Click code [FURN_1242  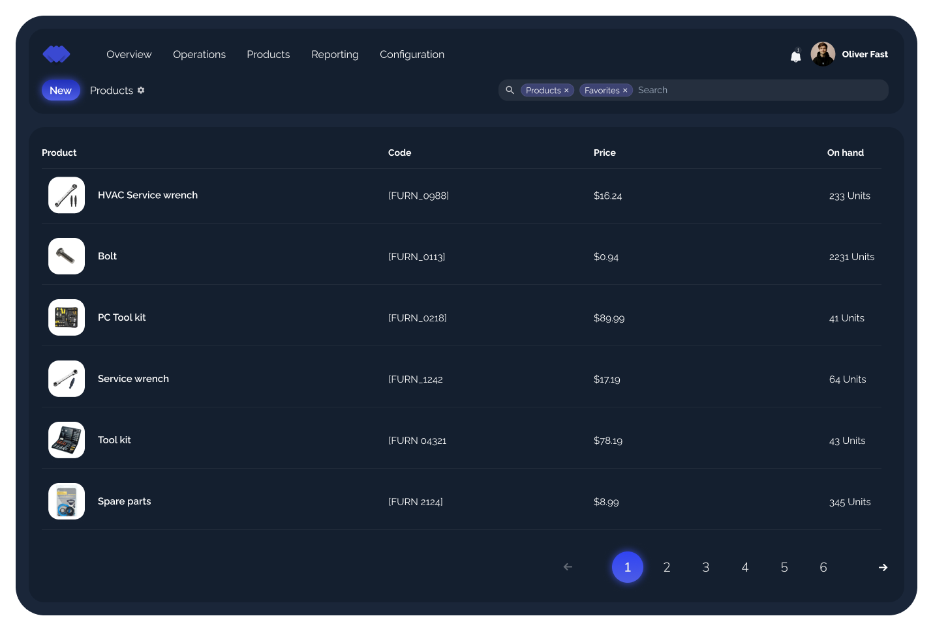coord(416,379)
